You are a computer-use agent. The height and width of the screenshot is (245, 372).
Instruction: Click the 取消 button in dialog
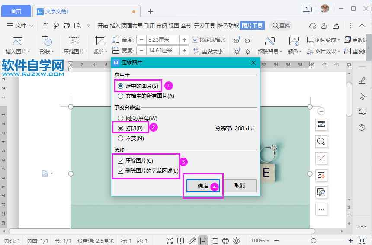[x=240, y=186]
